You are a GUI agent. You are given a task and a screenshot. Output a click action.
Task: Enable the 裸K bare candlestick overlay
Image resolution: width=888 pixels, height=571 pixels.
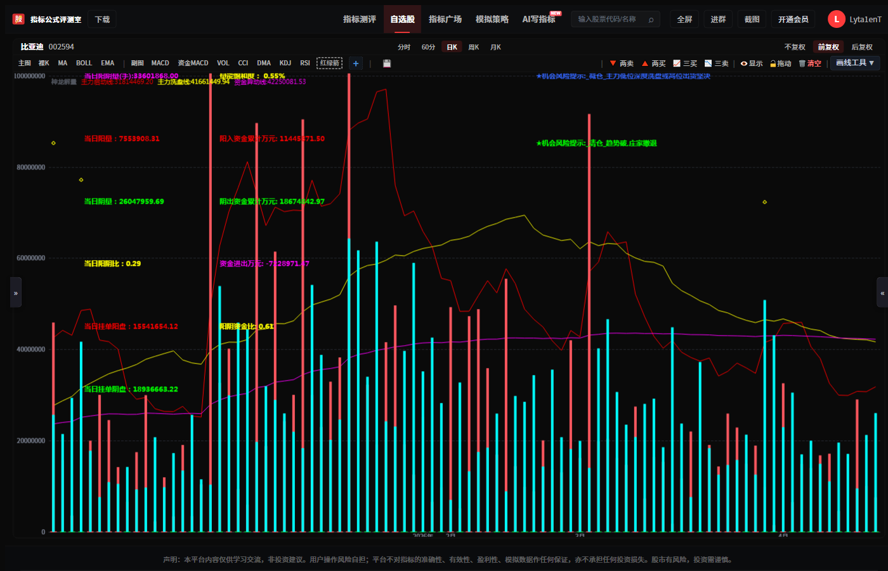pos(44,63)
